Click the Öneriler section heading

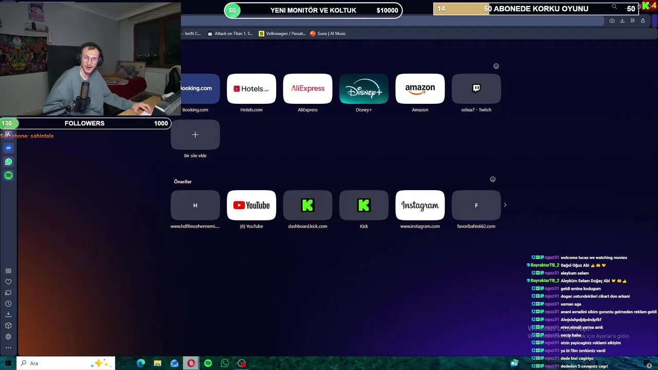pos(182,181)
